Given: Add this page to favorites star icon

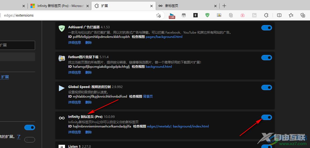Looking at the screenshot, I should coord(158,15).
